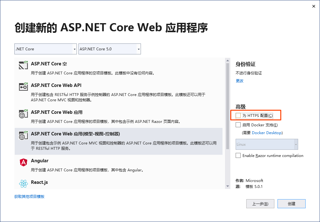
Task: Select the React.js template title
Action: (x=39, y=182)
